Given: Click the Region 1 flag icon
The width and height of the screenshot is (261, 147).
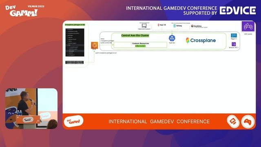Looking at the screenshot, I should point(234,36).
